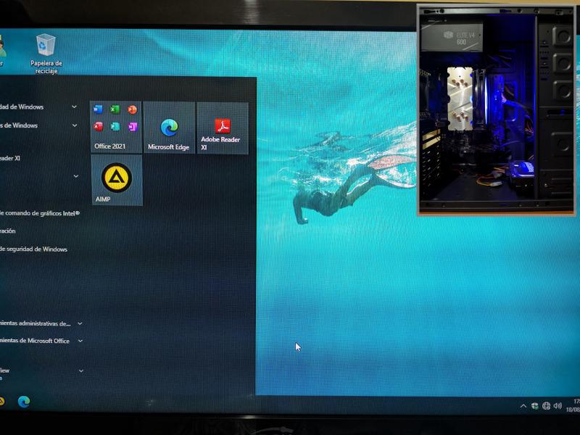
Task: Launch the AIMP music player tile
Action: pyautogui.click(x=116, y=180)
